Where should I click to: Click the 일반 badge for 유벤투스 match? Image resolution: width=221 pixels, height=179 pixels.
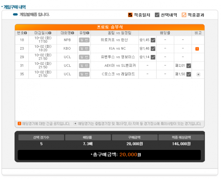click(x=84, y=57)
